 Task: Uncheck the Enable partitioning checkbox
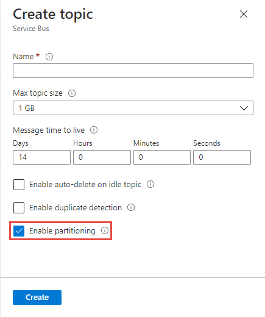pos(19,231)
